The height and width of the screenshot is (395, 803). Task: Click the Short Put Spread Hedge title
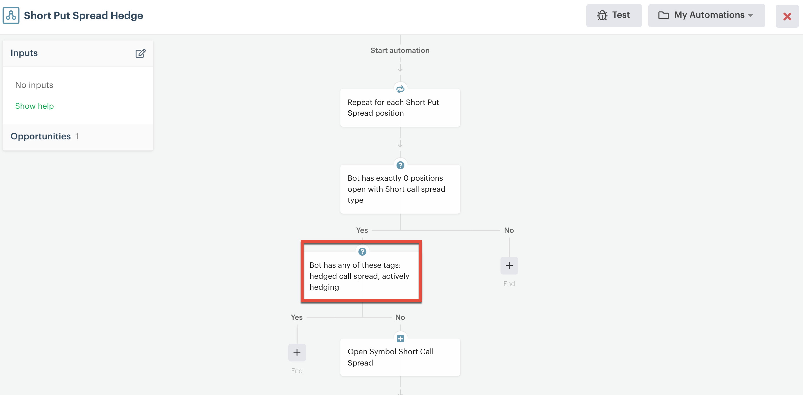(83, 15)
